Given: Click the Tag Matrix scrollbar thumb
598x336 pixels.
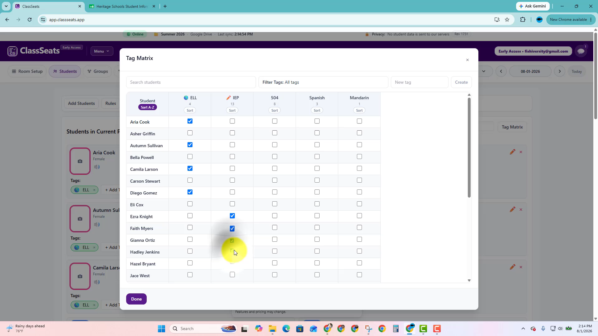Looking at the screenshot, I should coord(469,147).
